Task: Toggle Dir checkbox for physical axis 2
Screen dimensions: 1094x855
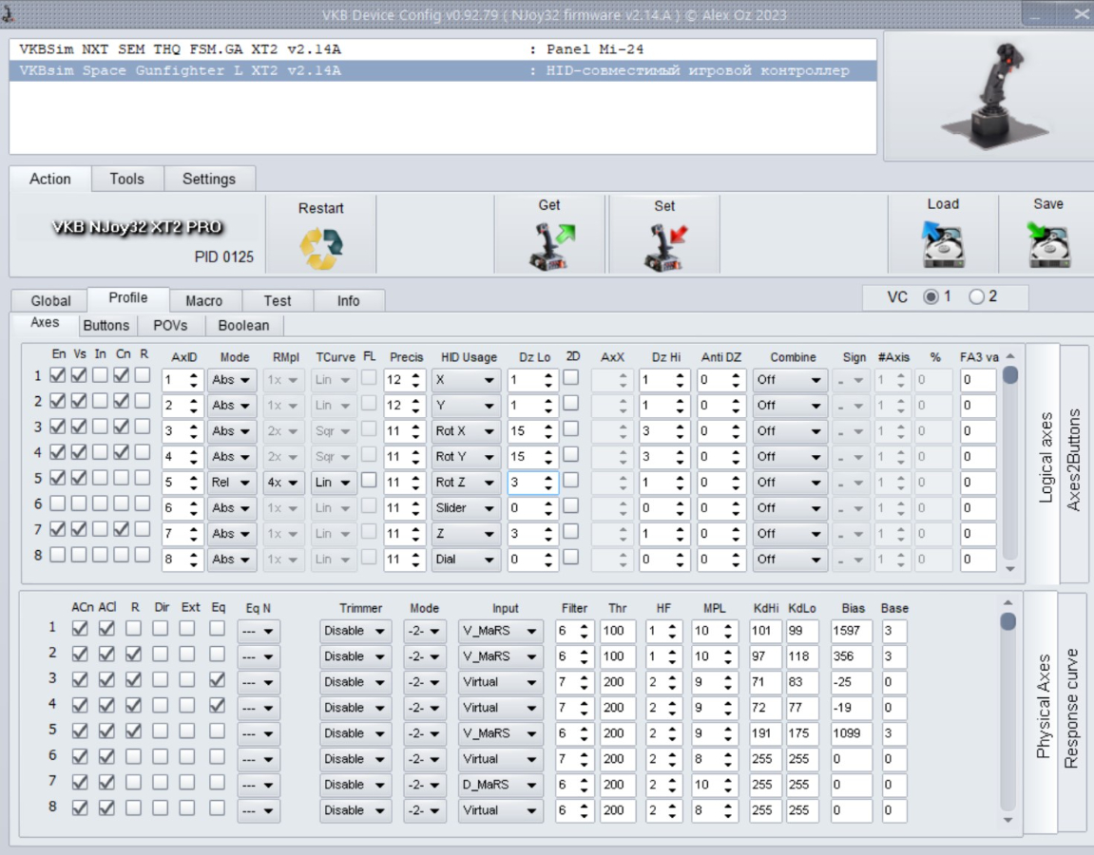Action: point(161,654)
